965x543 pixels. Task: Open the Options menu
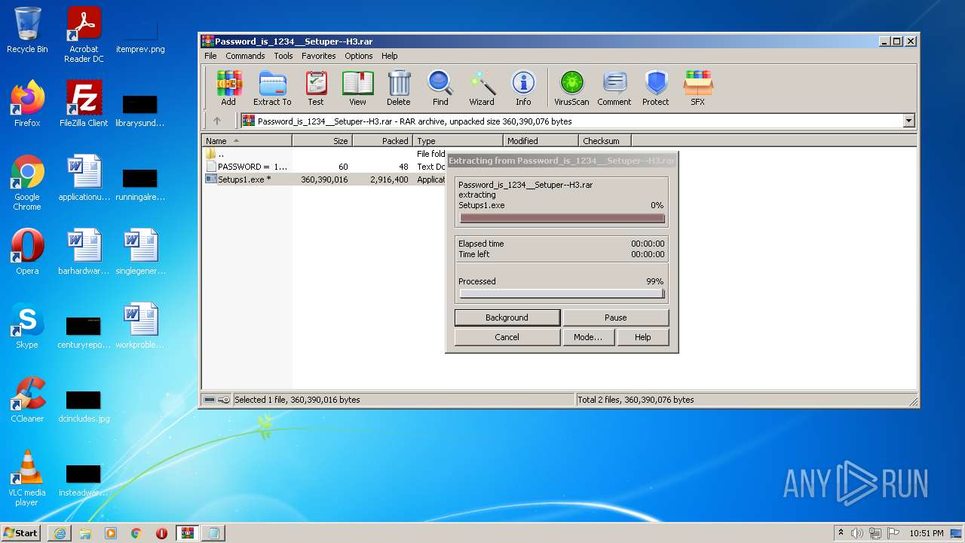click(359, 56)
